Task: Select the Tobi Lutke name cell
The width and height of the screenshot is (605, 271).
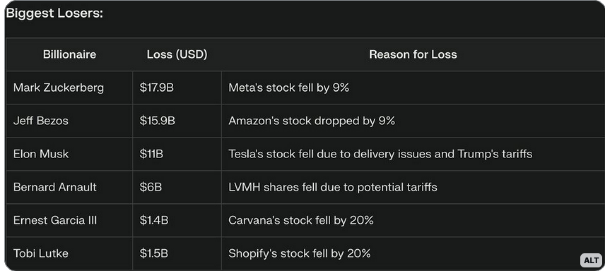Action: [41, 253]
